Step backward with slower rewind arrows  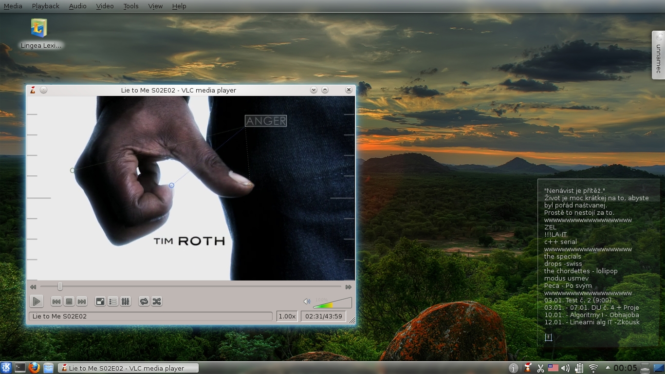(x=33, y=287)
